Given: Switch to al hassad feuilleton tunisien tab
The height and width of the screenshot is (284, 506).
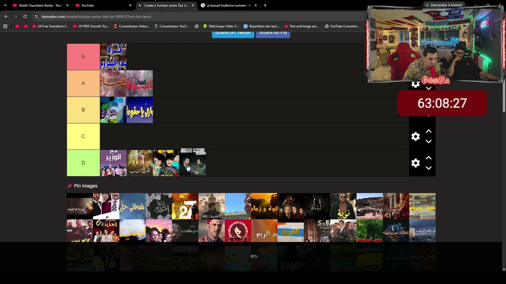Looking at the screenshot, I should (228, 6).
